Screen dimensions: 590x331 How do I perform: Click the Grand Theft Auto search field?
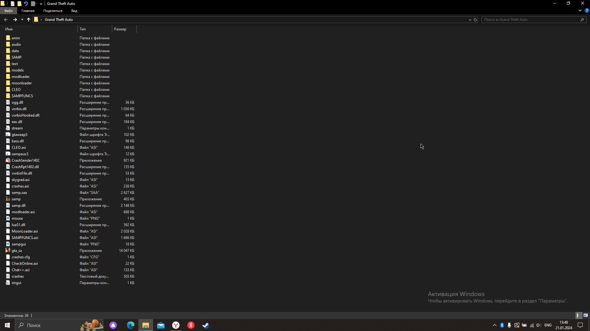(x=530, y=20)
